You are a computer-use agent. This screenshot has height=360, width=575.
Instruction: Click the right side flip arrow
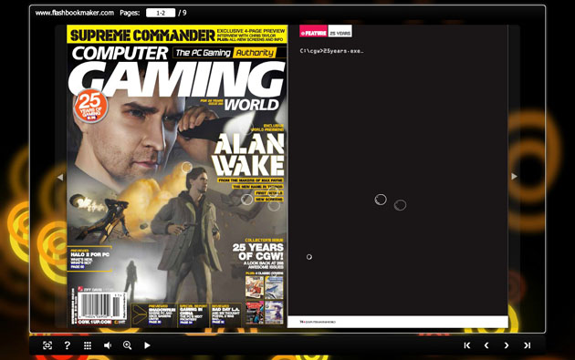514,177
